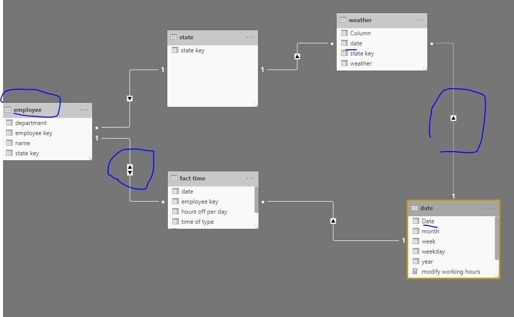
Task: Click the calculator icon beside modify working hours
Action: point(415,272)
